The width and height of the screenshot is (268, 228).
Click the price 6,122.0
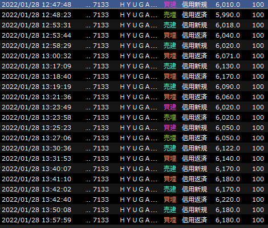tap(228, 148)
